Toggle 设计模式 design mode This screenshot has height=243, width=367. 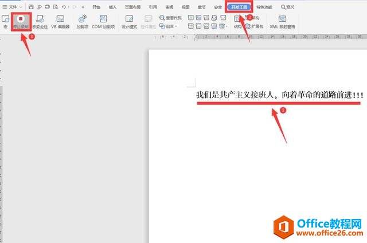(130, 22)
